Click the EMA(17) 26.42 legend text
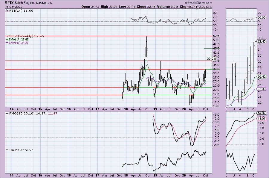This screenshot has height=178, width=269. pos(19,39)
